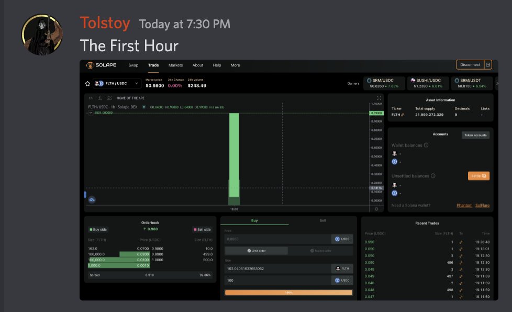Click the FLTH ticker link icon
The width and height of the screenshot is (512, 312).
402,115
